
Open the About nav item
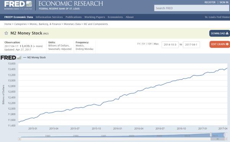pyautogui.click(x=130, y=17)
